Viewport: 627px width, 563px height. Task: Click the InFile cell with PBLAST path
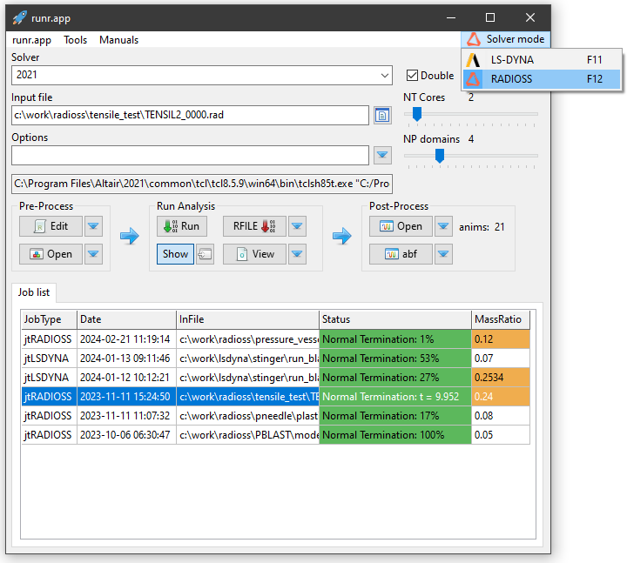coord(247,435)
